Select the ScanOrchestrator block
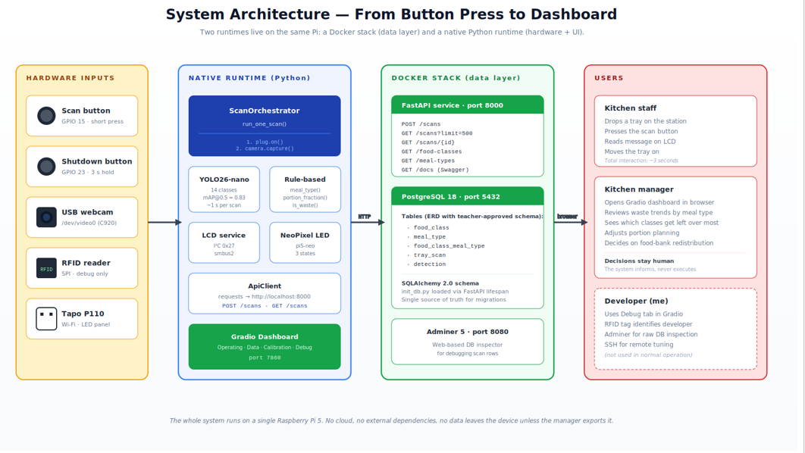The image size is (805, 453). point(265,126)
